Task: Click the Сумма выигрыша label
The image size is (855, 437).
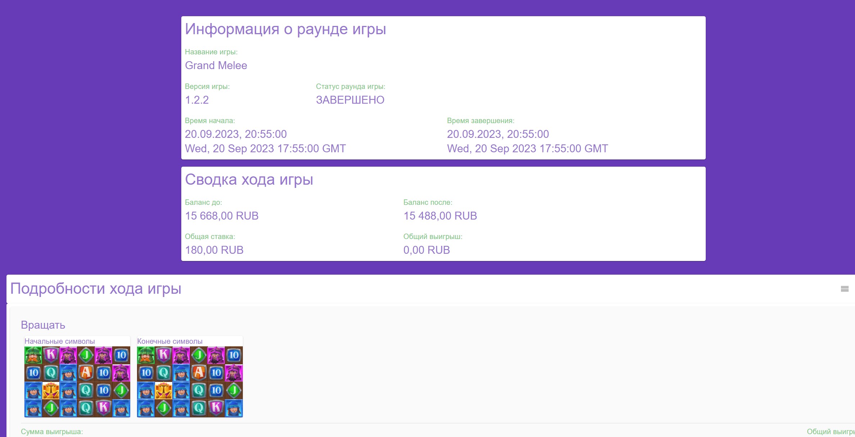Action: click(x=52, y=431)
